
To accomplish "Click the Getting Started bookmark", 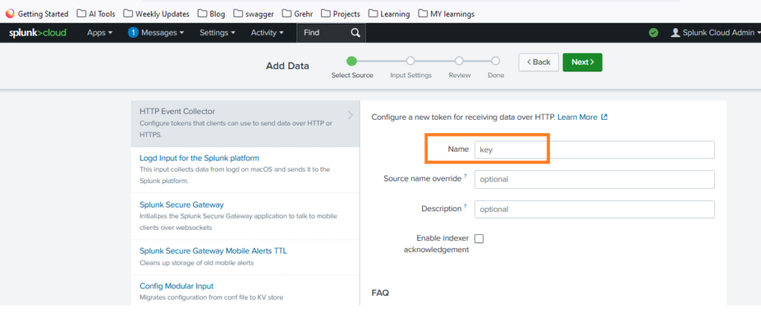I will [x=37, y=13].
